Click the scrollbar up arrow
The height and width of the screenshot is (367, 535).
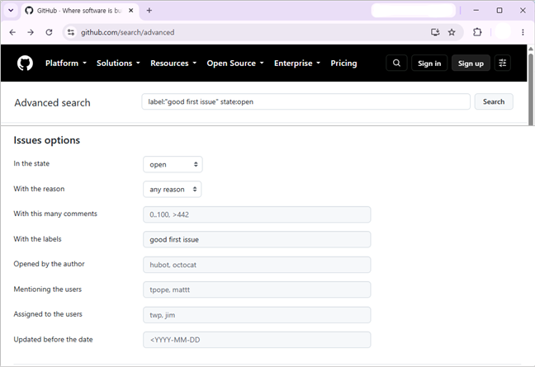click(x=531, y=49)
